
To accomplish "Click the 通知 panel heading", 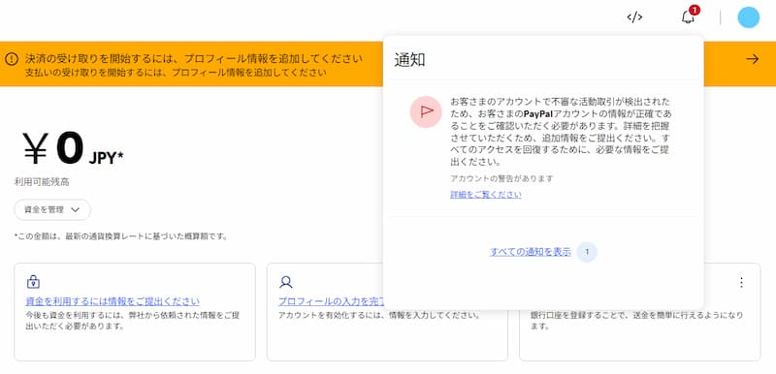I will click(x=409, y=60).
